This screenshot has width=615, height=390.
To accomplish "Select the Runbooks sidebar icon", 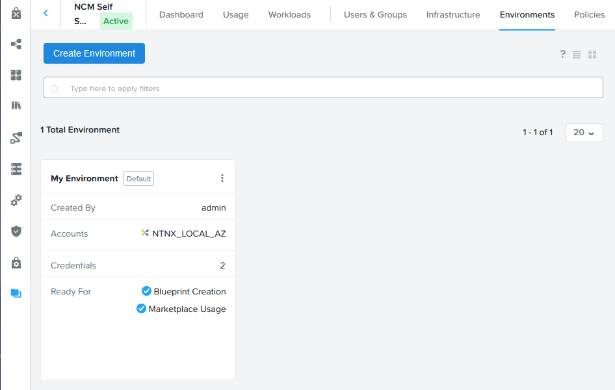I will 16,137.
